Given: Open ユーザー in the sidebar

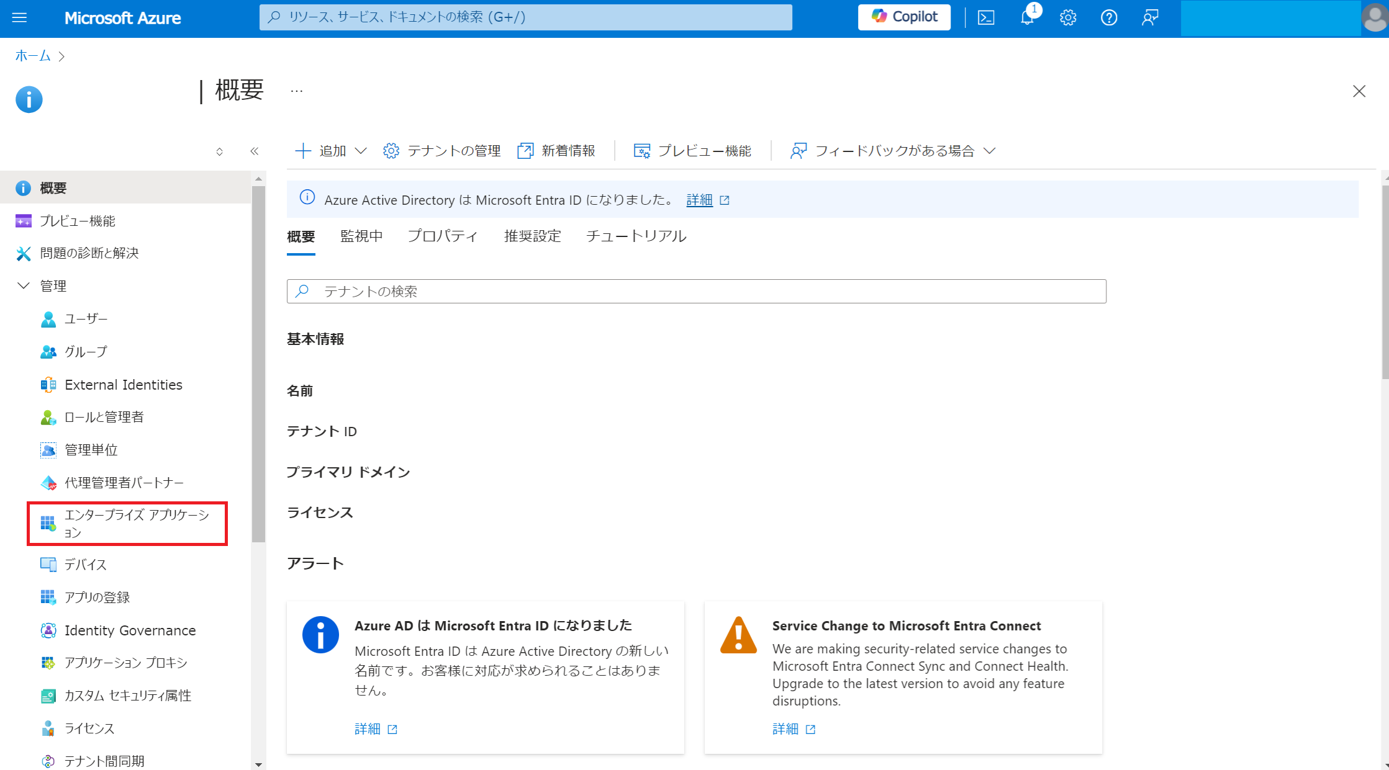Looking at the screenshot, I should [x=86, y=318].
